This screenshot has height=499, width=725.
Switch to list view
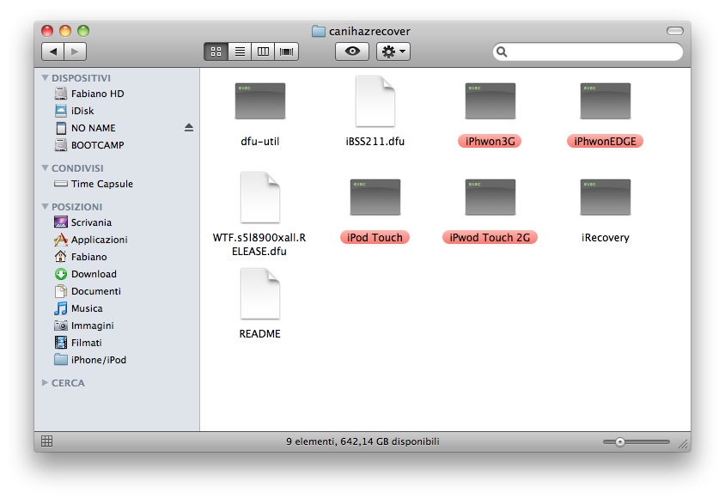(x=240, y=52)
